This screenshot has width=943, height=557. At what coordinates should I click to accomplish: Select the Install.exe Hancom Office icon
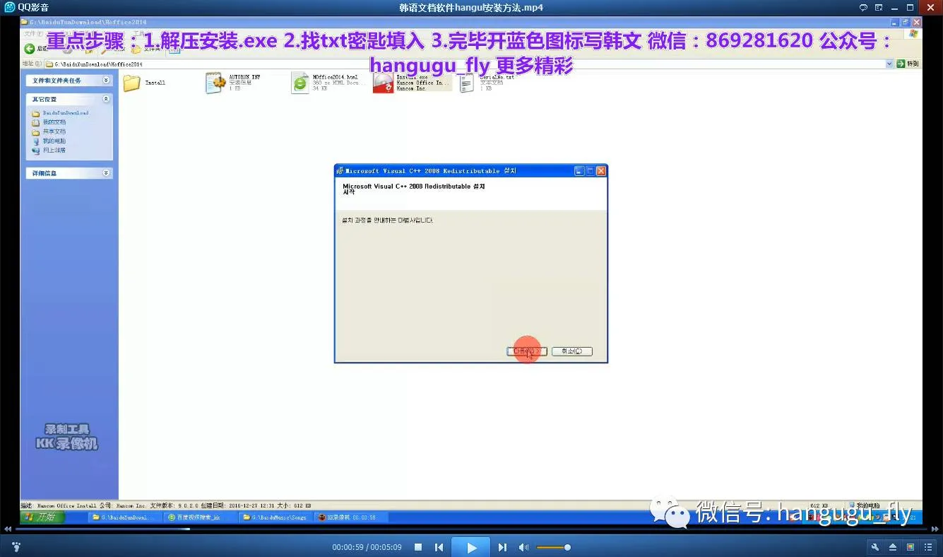point(384,83)
